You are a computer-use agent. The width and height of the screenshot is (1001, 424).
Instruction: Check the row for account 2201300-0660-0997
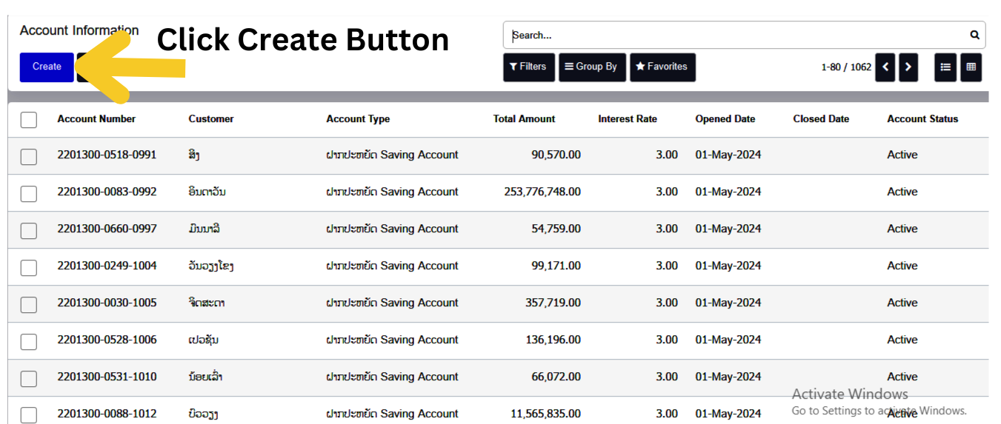tap(29, 230)
